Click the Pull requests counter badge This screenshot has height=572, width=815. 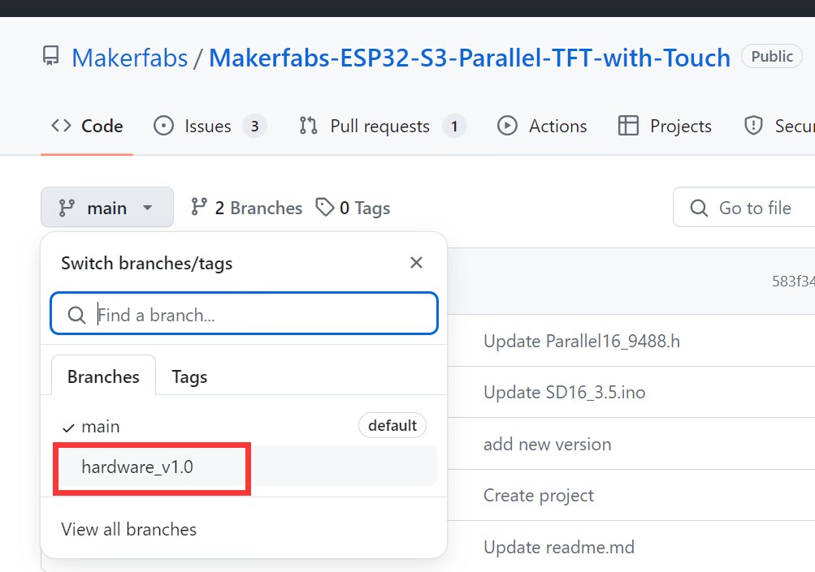pos(454,126)
